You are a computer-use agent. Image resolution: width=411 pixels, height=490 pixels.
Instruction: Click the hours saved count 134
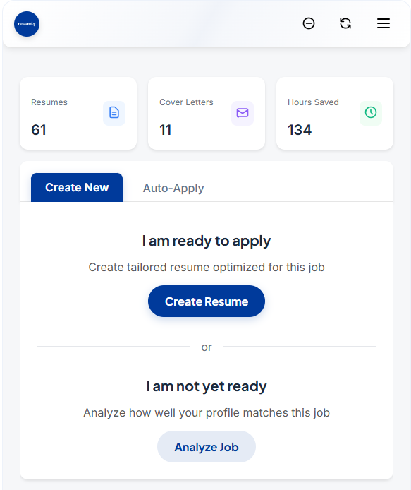(300, 130)
